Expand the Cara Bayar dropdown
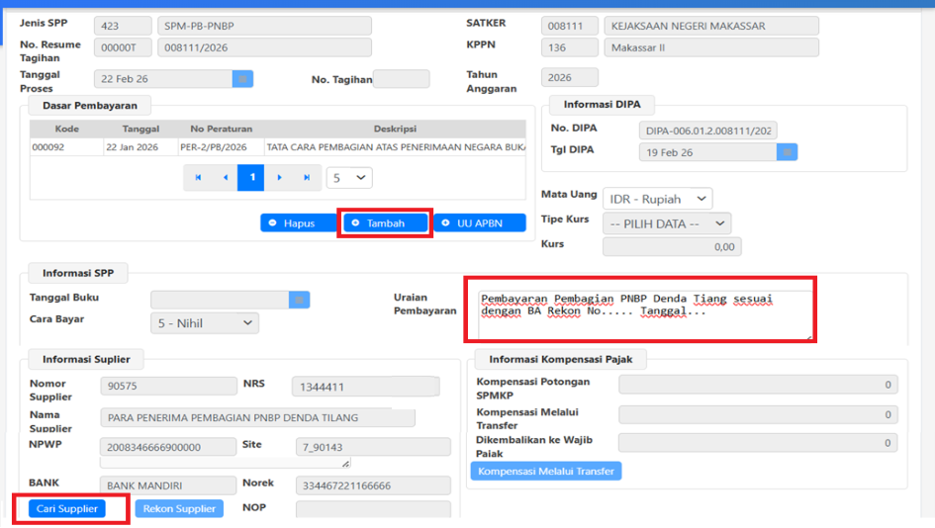 tap(205, 323)
